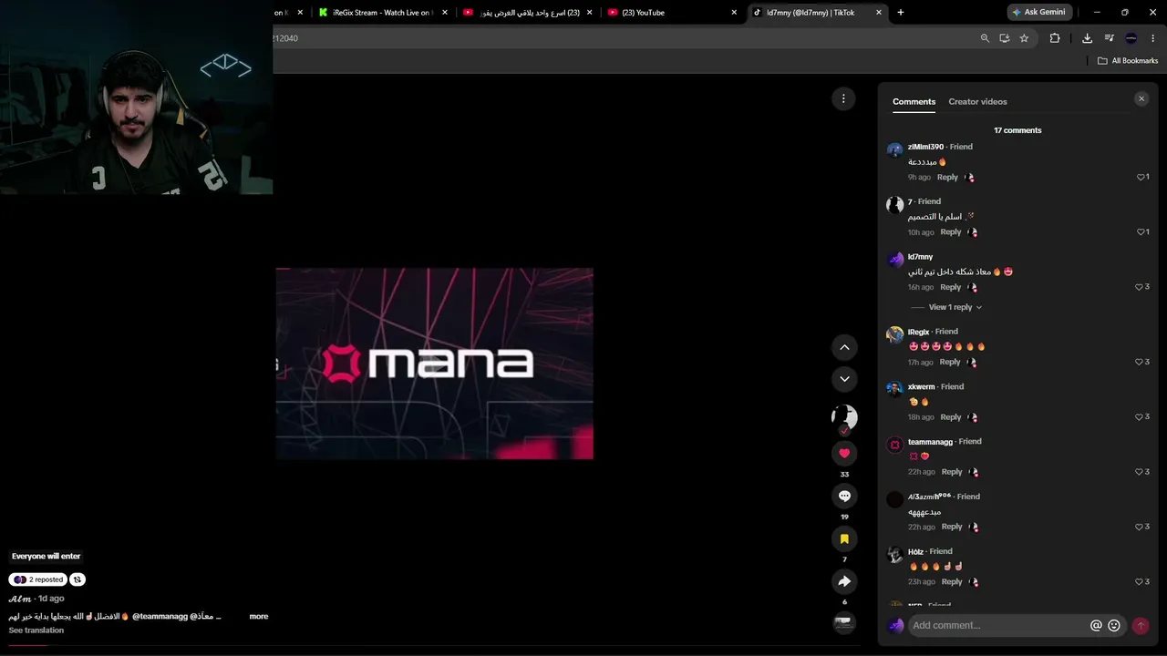The height and width of the screenshot is (656, 1167).
Task: Like the comment by ld7mny
Action: 1139,287
